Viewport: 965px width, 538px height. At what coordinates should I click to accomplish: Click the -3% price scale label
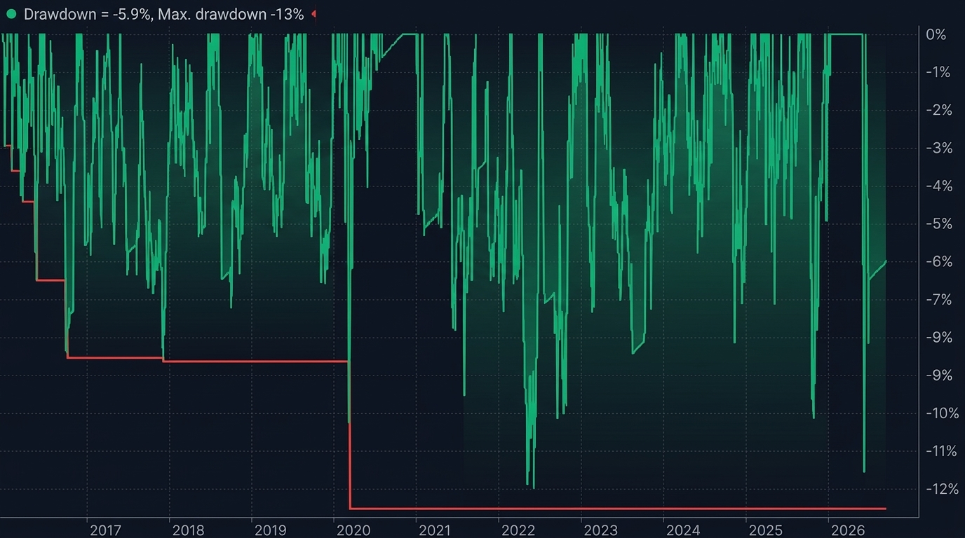(x=938, y=148)
